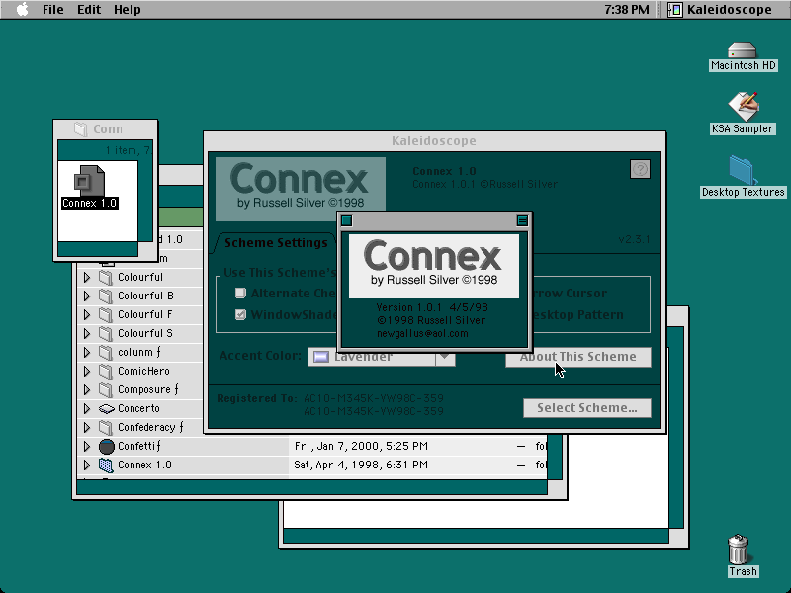Click the Kaleidoscope window title bar
The image size is (791, 593).
click(434, 141)
